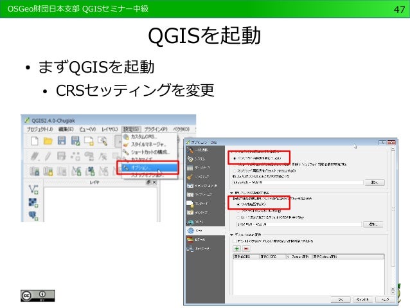
Task: Click the project default CRS text field
Action: pyautogui.click(x=298, y=183)
